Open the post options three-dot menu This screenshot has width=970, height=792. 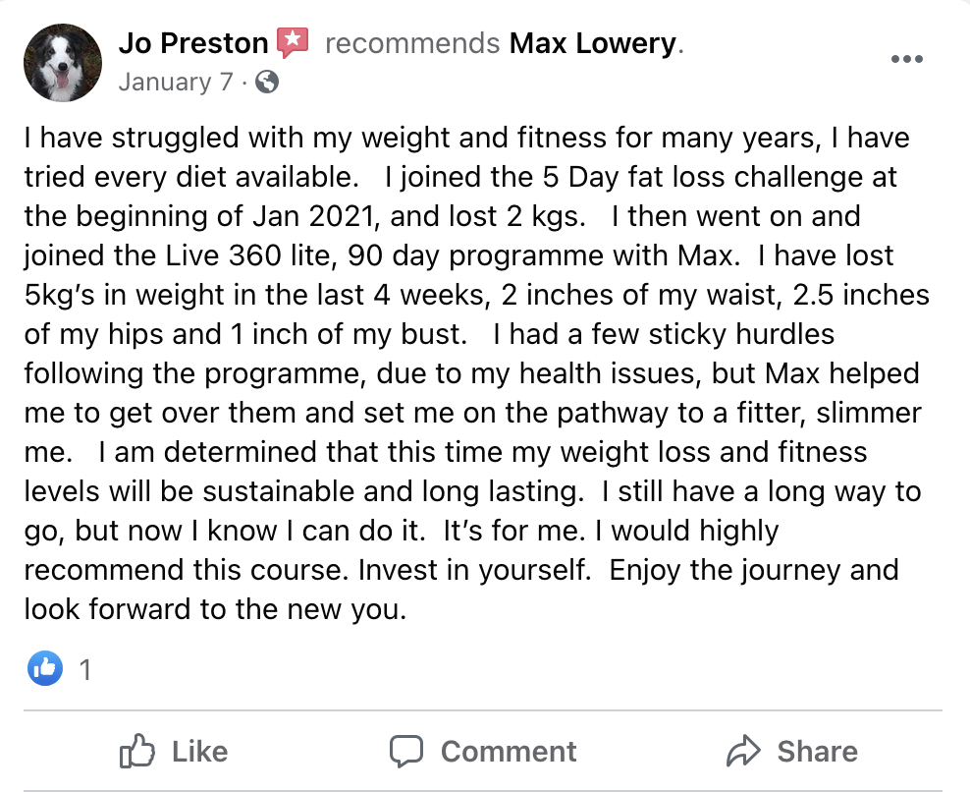coord(907,59)
